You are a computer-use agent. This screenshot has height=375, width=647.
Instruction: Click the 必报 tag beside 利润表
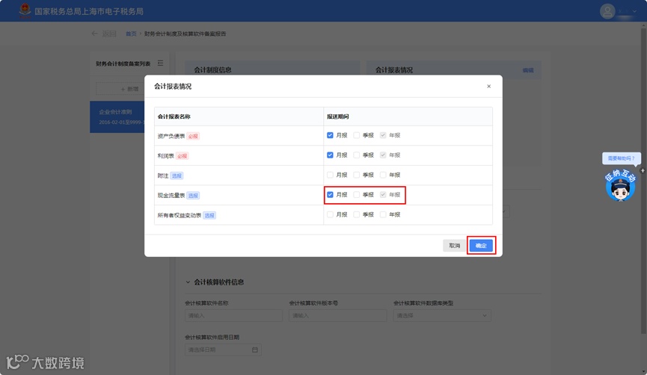pos(182,156)
